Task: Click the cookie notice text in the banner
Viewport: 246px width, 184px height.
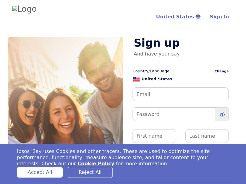Action: point(113,154)
